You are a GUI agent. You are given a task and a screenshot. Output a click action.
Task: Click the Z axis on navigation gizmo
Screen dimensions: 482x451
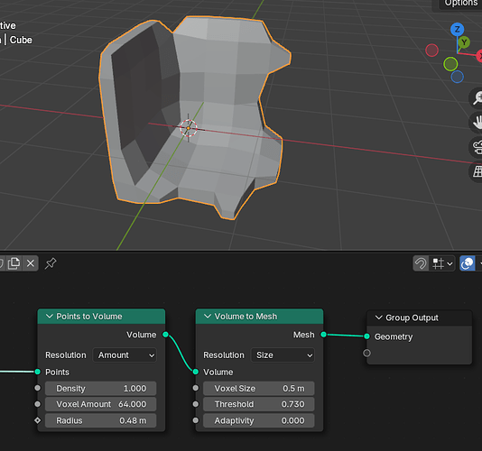457,30
